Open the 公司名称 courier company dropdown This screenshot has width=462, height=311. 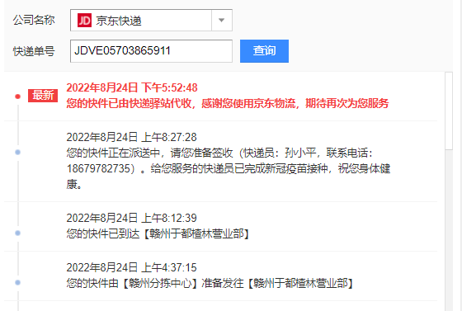click(x=151, y=21)
